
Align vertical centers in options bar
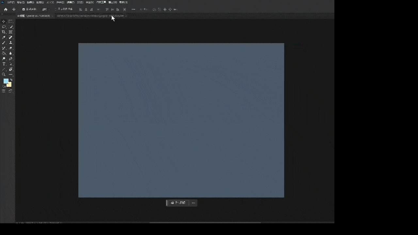[112, 9]
